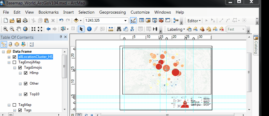Paste from clipboard in Standard toolbar
Image resolution: width=269 pixels, height=116 pixels.
[x=47, y=20]
